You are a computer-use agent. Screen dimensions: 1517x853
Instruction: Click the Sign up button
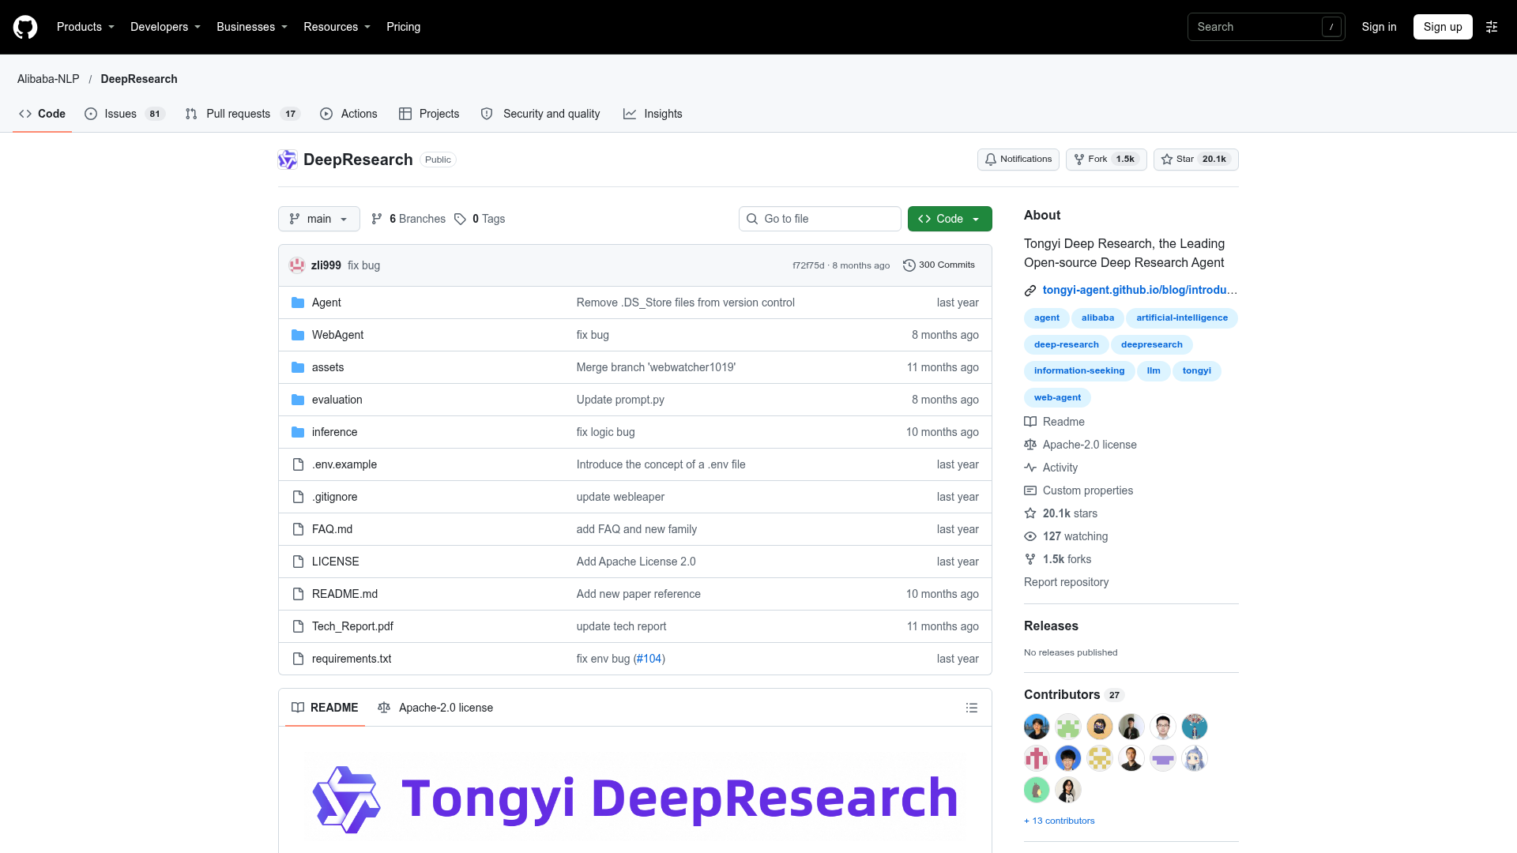coord(1443,27)
